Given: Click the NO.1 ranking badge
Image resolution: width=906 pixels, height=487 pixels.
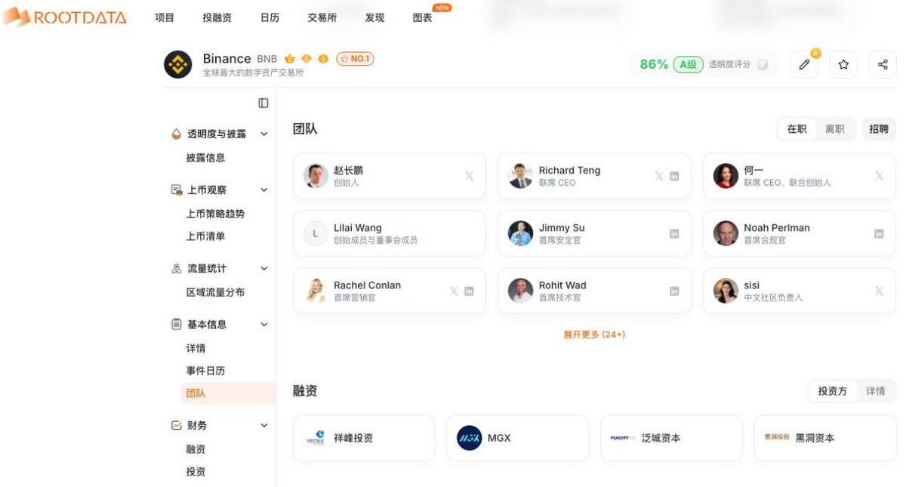Looking at the screenshot, I should coord(355,58).
